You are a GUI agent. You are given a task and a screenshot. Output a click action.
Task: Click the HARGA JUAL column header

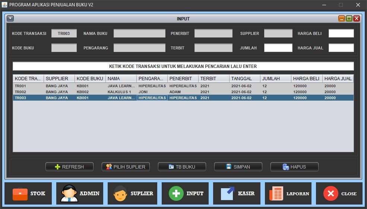[338, 79]
